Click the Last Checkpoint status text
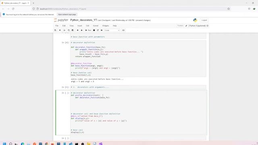Viewport: 258px width, 145px height. pos(116,20)
